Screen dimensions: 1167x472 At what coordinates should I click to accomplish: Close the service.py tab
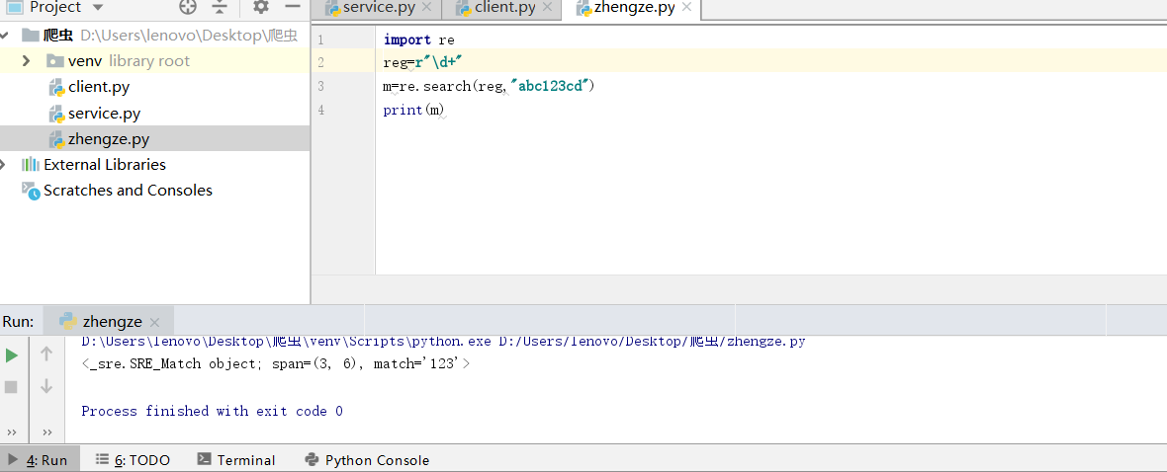point(427,8)
